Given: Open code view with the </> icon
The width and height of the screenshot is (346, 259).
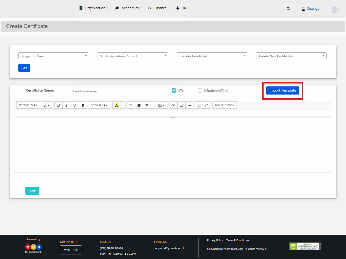Looking at the screenshot, I should coord(207,105).
